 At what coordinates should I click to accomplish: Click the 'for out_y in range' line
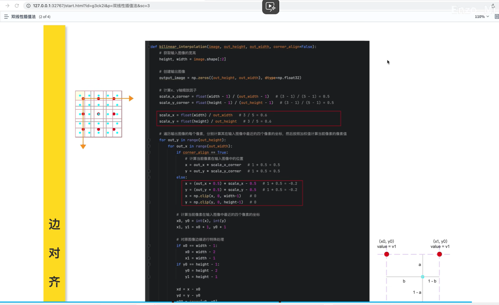192,140
